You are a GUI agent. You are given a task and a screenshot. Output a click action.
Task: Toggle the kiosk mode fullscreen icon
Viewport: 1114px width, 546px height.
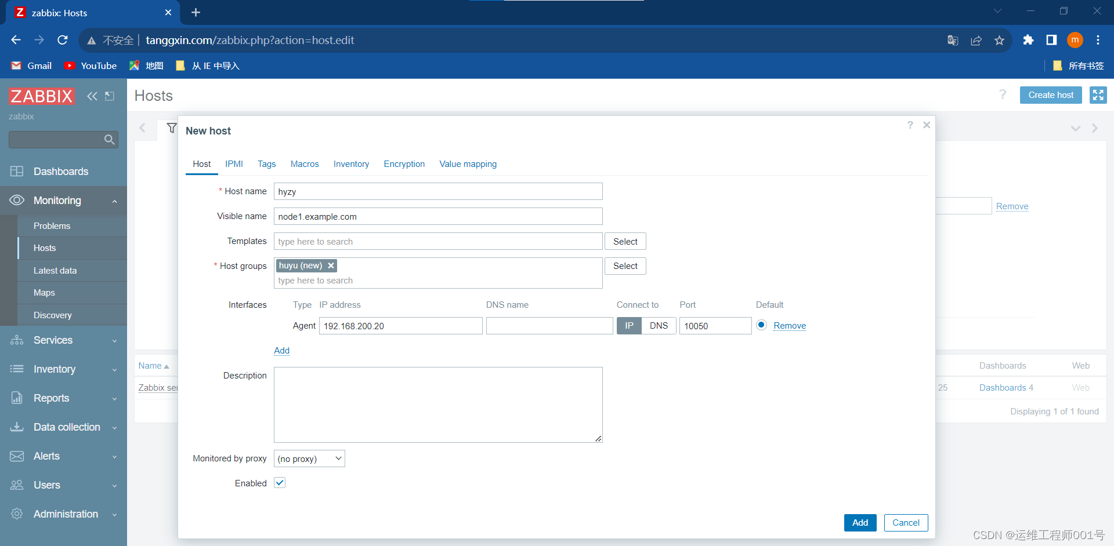tap(1098, 95)
